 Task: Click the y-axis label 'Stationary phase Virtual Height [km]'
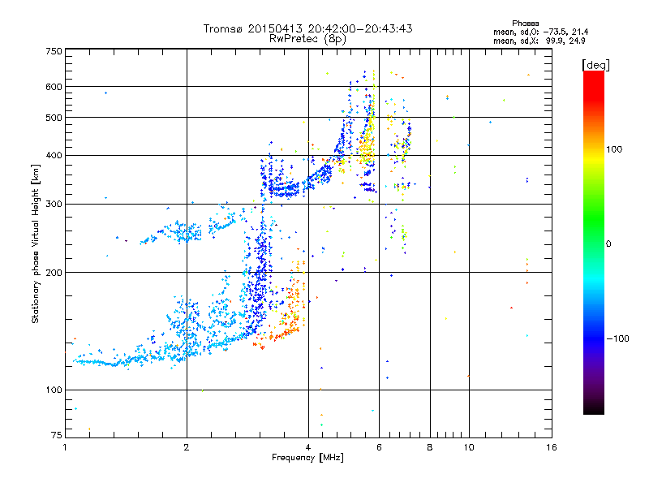(35, 244)
